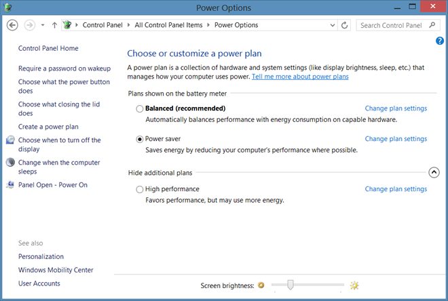
Task: Collapse the Hide additional plans section
Action: [434, 172]
